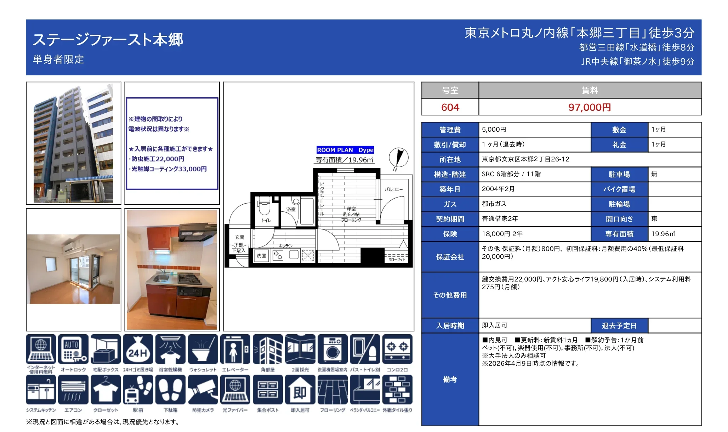Select the exterior tile (外観タイル張り) icon
The image size is (728, 432).
click(x=397, y=390)
